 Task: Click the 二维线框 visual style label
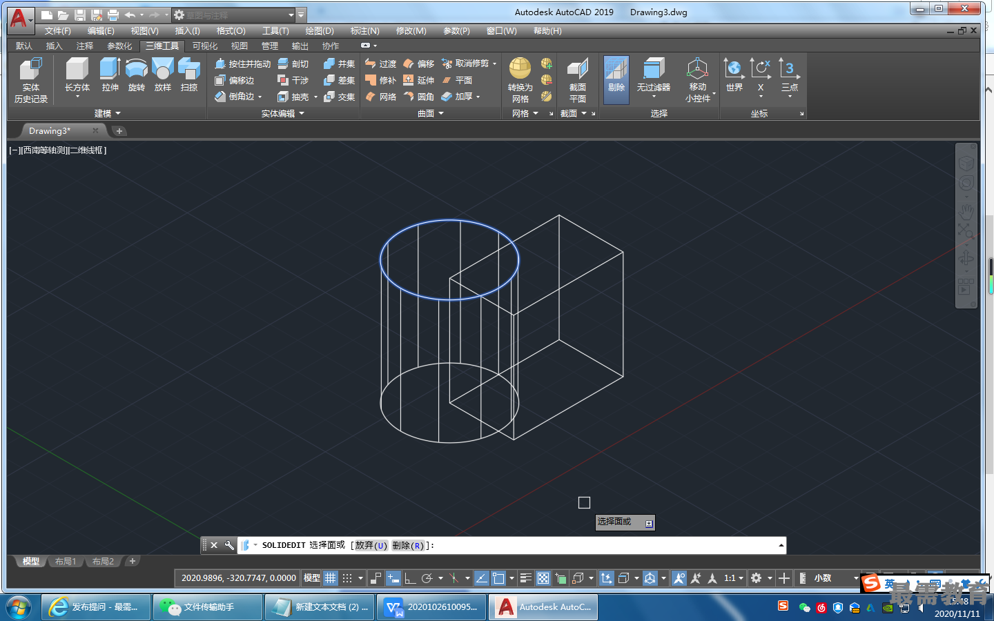point(86,150)
